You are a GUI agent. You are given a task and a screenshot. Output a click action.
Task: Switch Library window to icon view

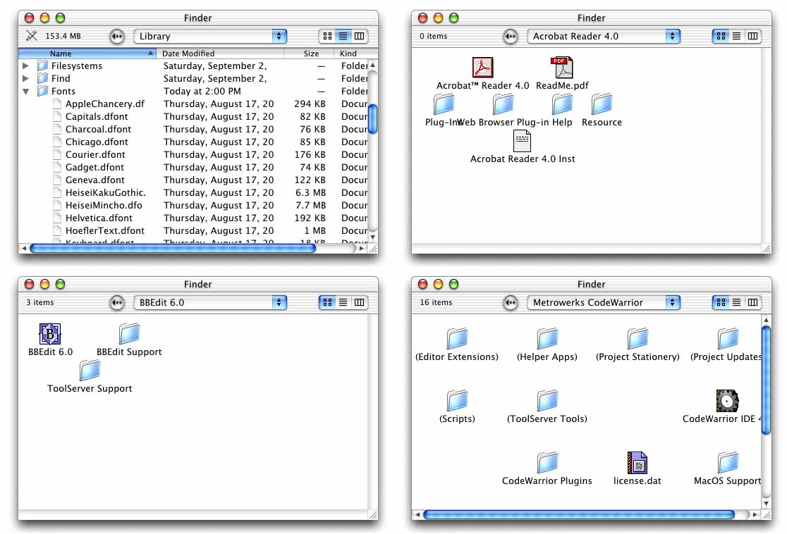point(327,36)
